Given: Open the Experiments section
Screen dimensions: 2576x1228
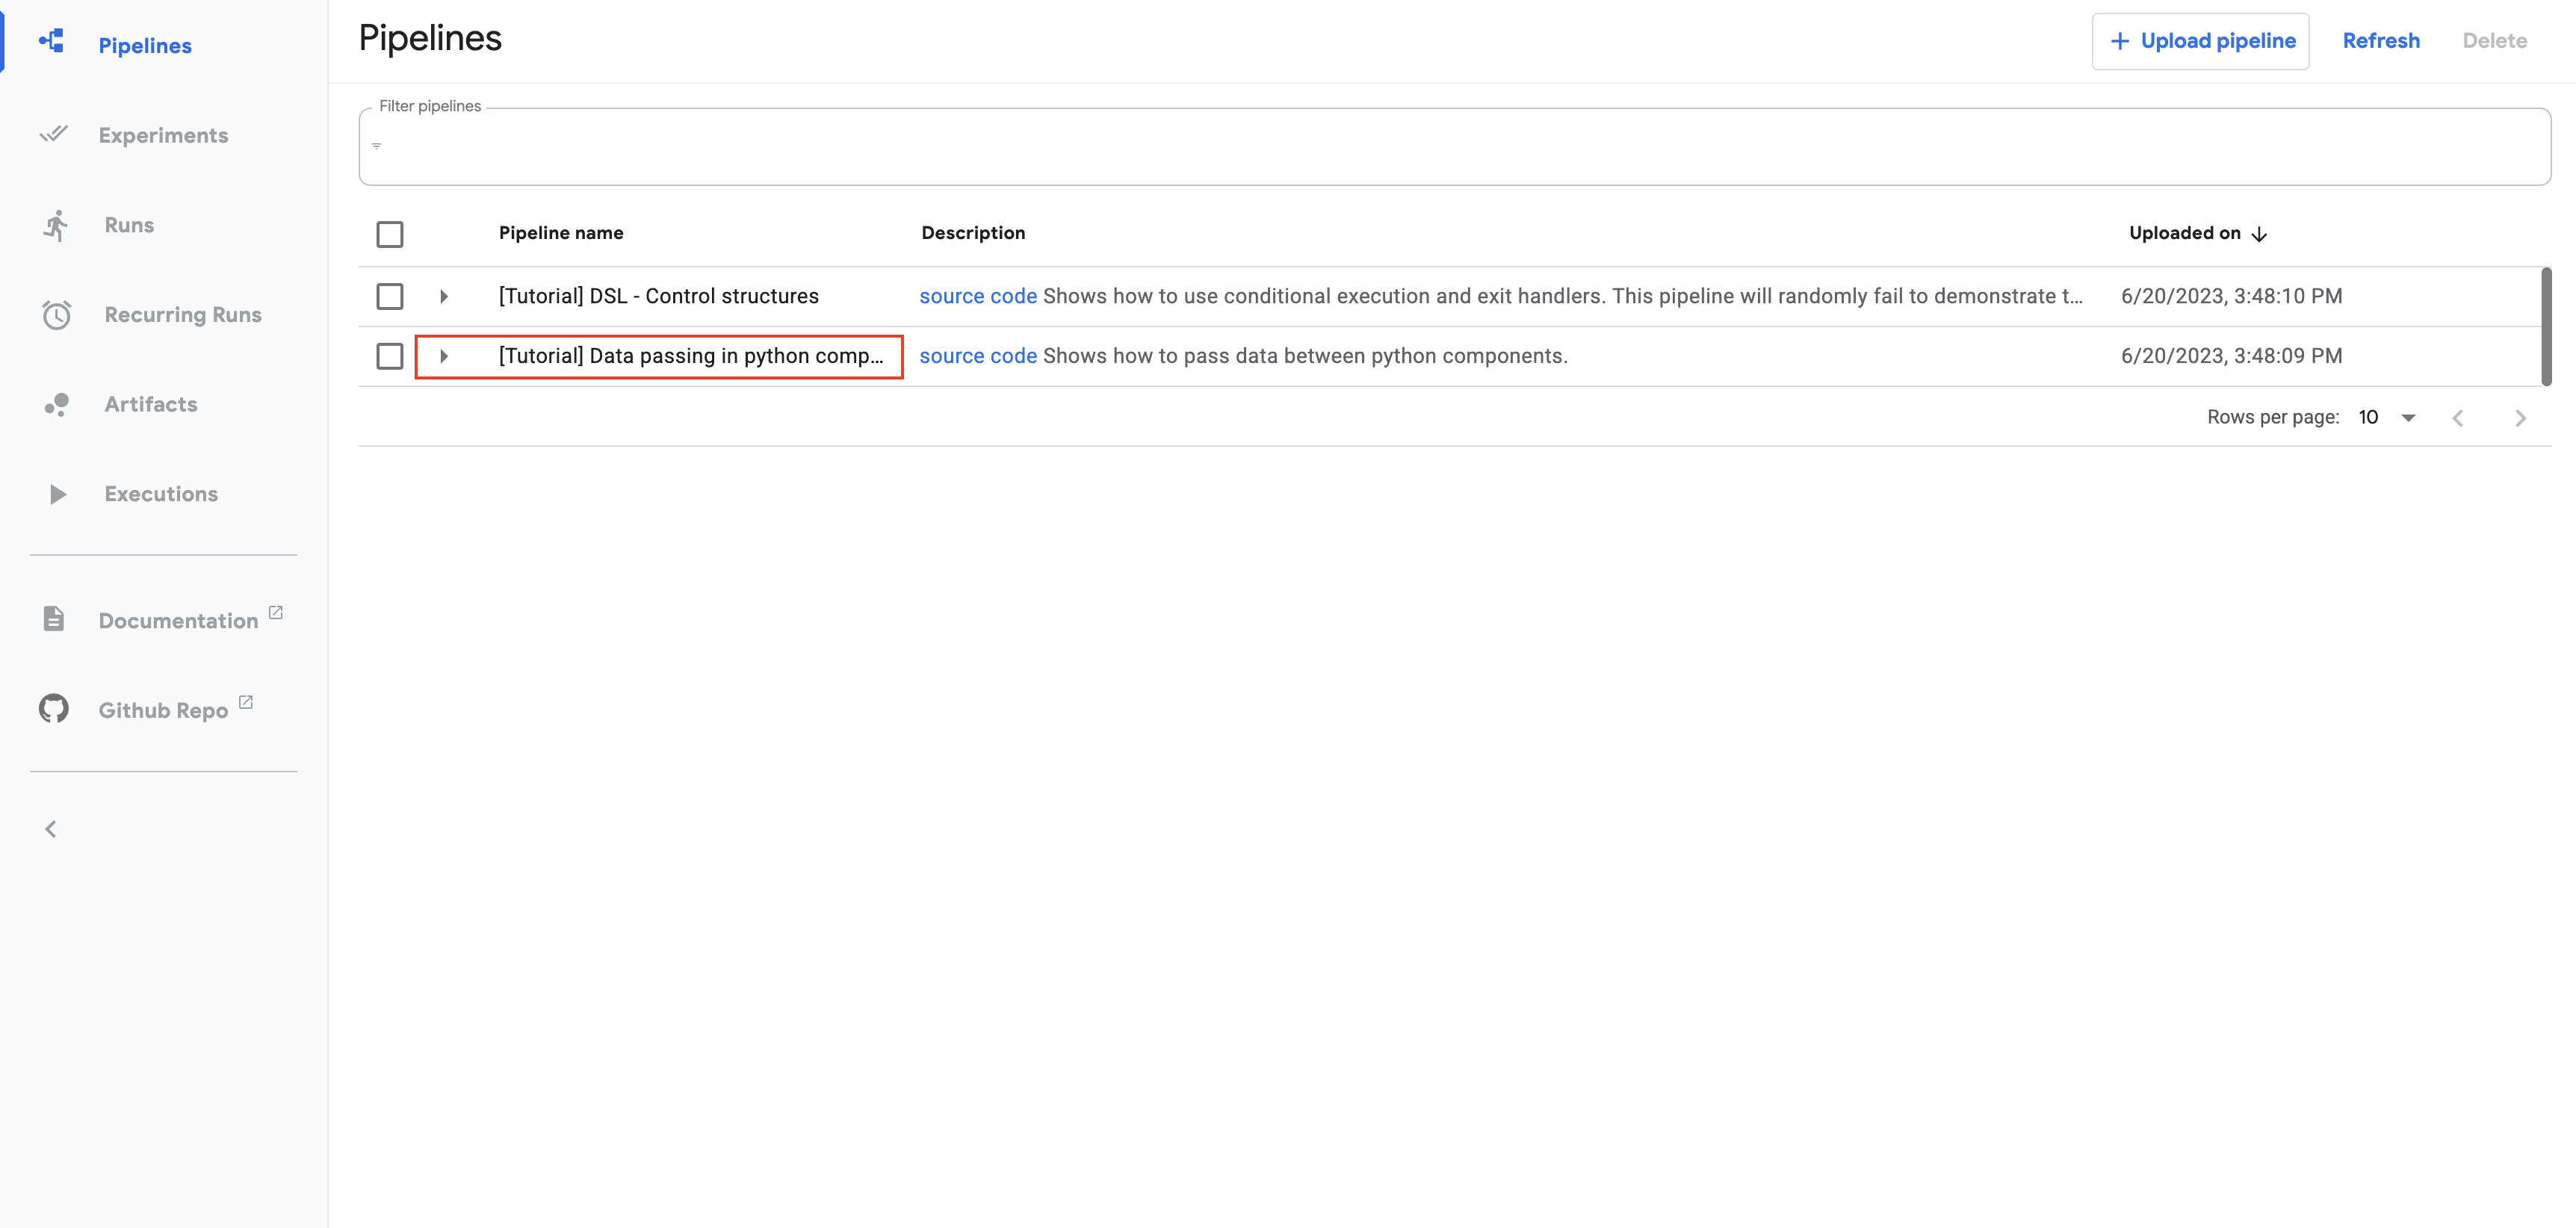Looking at the screenshot, I should coord(163,135).
